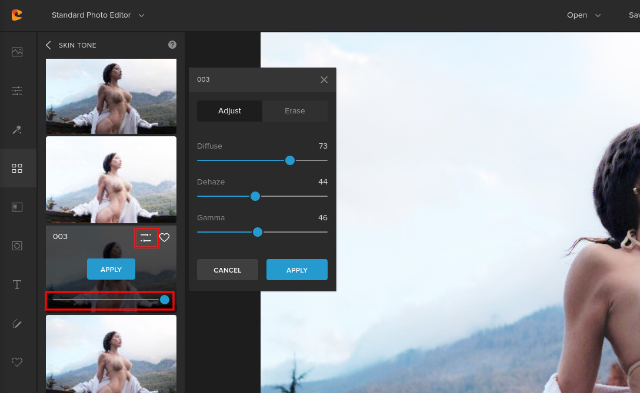The width and height of the screenshot is (640, 393).
Task: Open the Adjust sliders panel in sidebar
Action: click(17, 90)
